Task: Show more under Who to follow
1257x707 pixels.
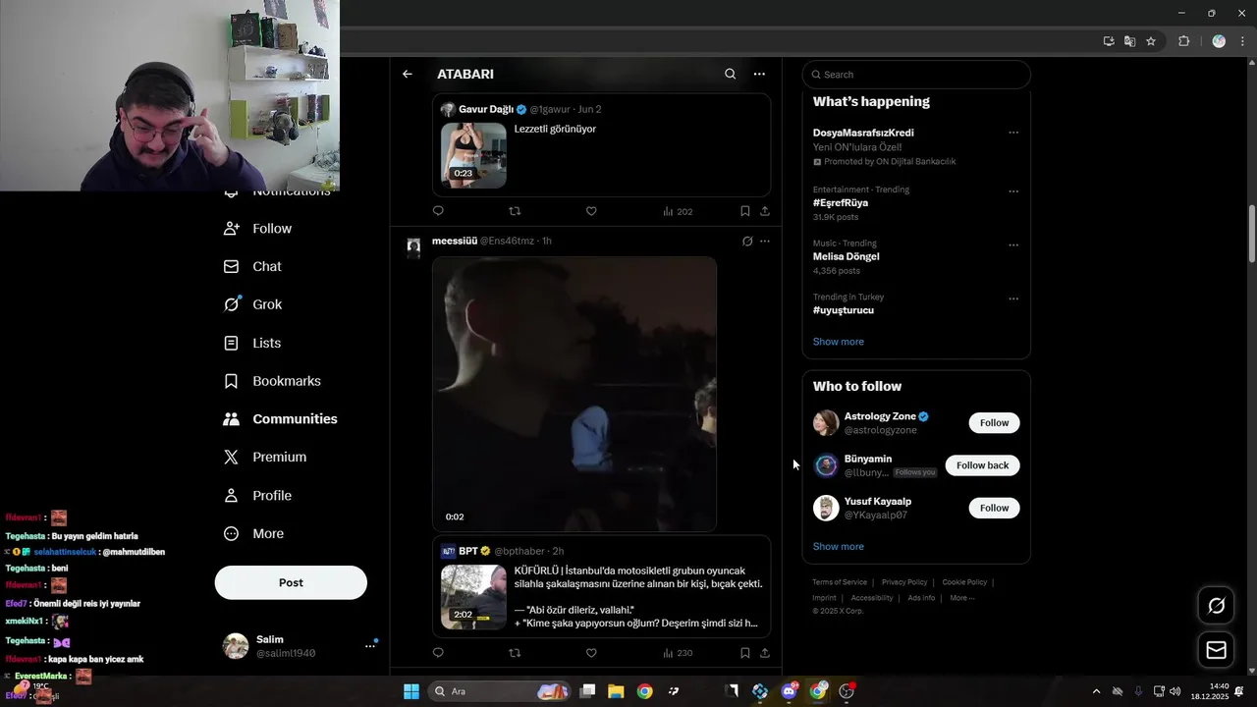Action: click(x=838, y=546)
